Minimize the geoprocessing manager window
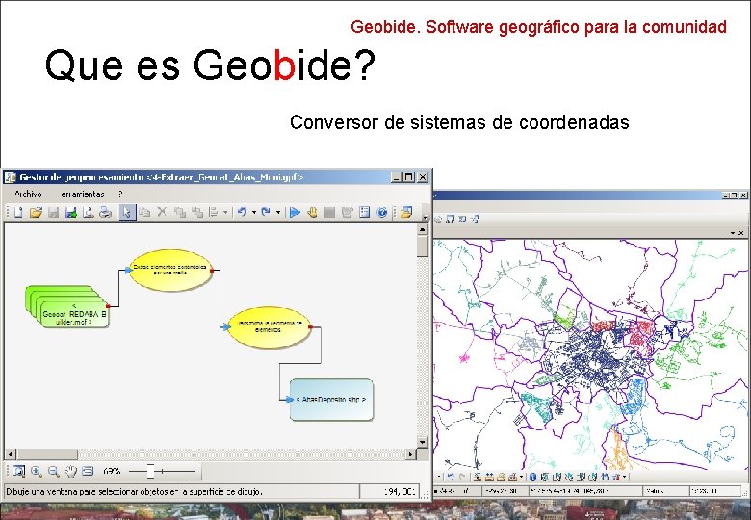The image size is (751, 520). pyautogui.click(x=397, y=177)
